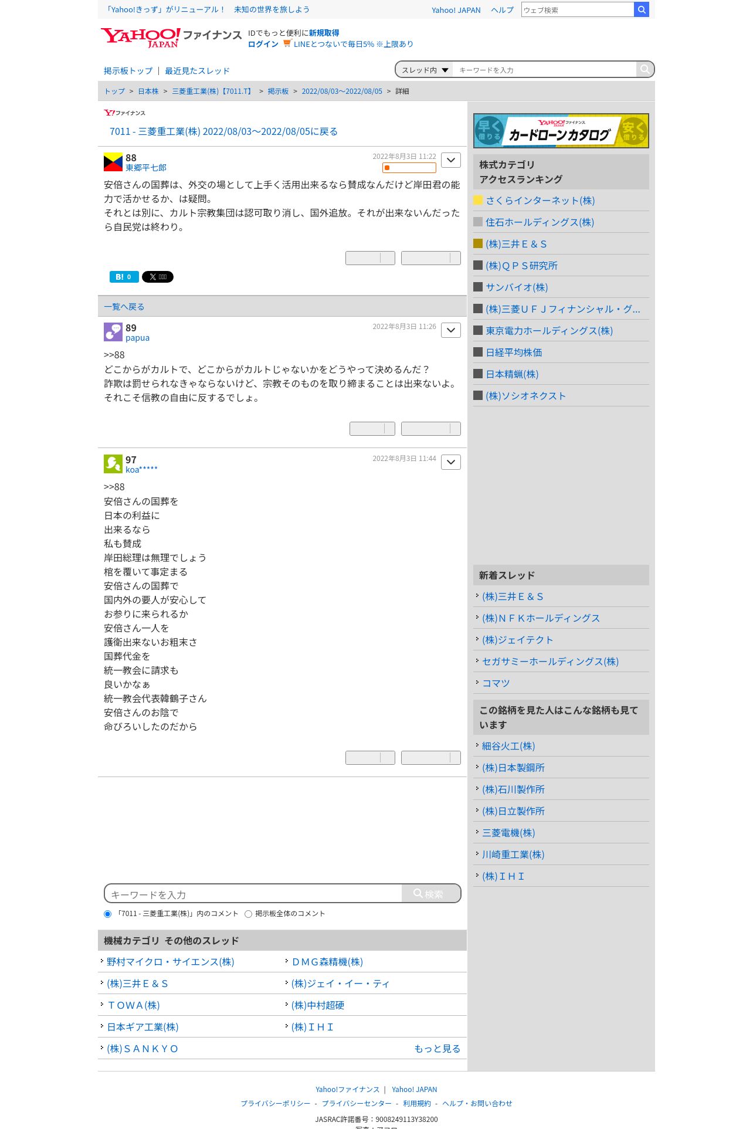The width and height of the screenshot is (753, 1129).
Task: Open 住石ホールディングス(株) in the ranking
Action: tap(540, 222)
